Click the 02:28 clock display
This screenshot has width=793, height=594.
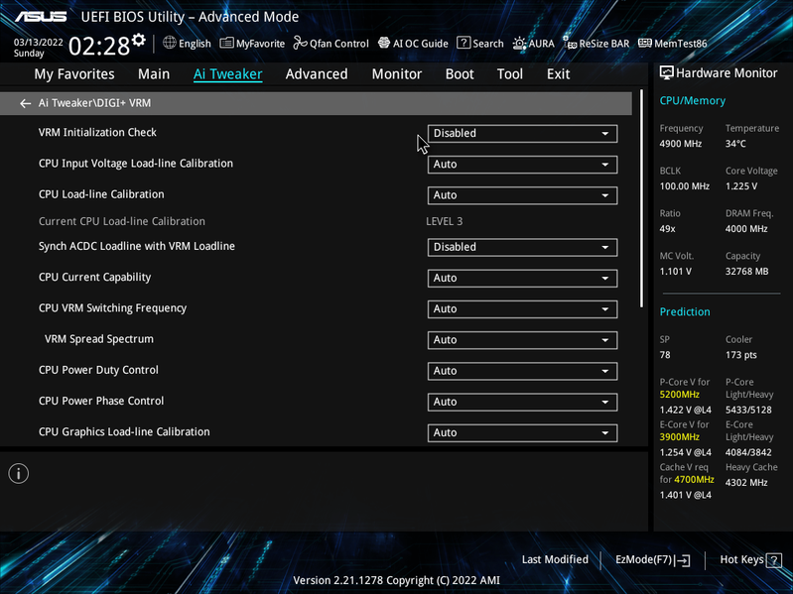[x=99, y=46]
